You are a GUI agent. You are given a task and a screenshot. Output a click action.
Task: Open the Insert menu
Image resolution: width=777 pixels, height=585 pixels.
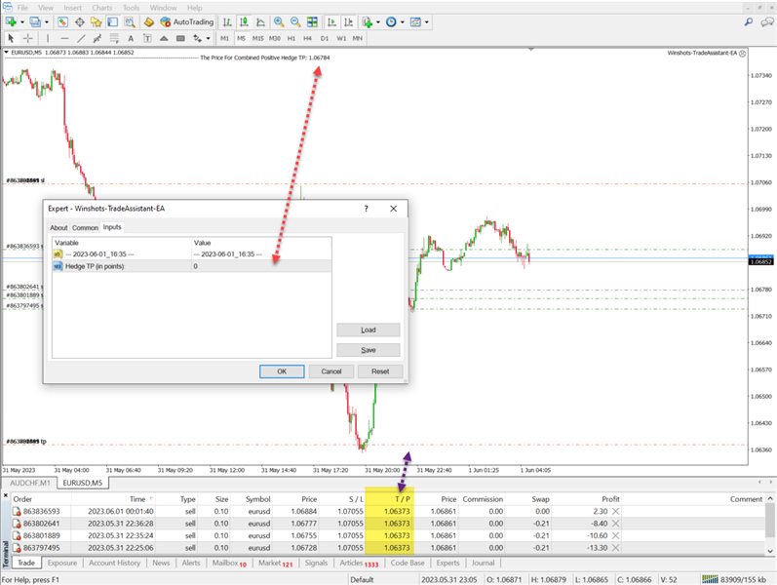tap(73, 8)
